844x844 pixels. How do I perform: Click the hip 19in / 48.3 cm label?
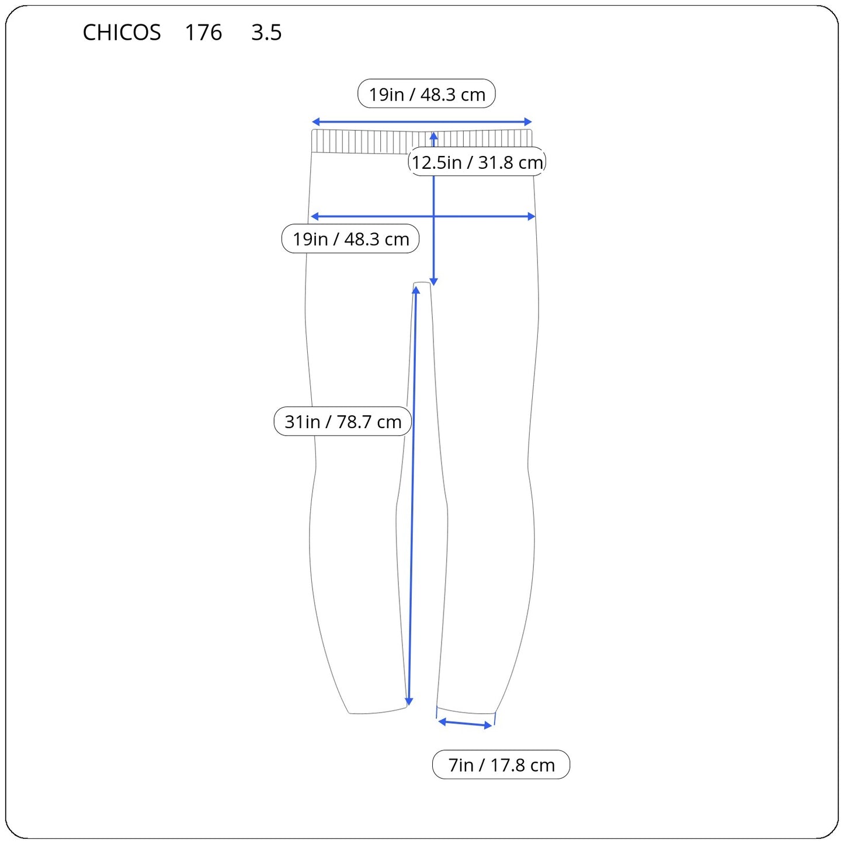[x=350, y=239]
